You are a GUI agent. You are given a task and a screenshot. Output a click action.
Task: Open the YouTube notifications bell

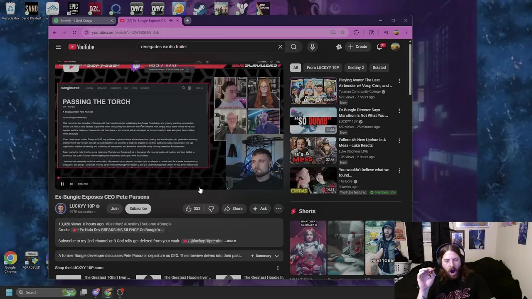click(379, 47)
